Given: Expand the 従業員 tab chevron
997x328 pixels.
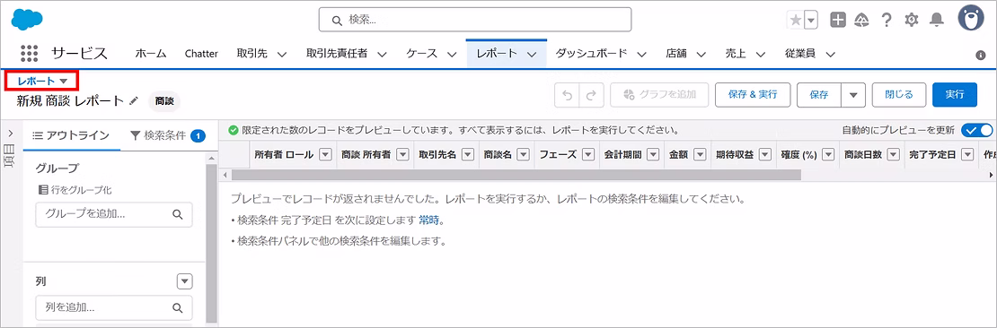Looking at the screenshot, I should point(830,55).
